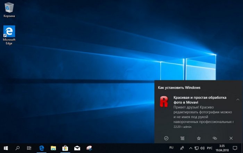Show hidden system tray icons
Image resolution: width=243 pixels, height=153 pixels.
[191, 148]
